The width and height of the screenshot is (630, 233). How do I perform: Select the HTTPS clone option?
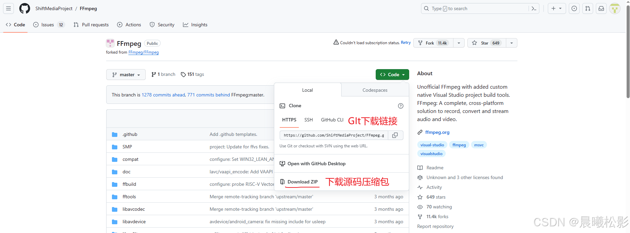289,120
